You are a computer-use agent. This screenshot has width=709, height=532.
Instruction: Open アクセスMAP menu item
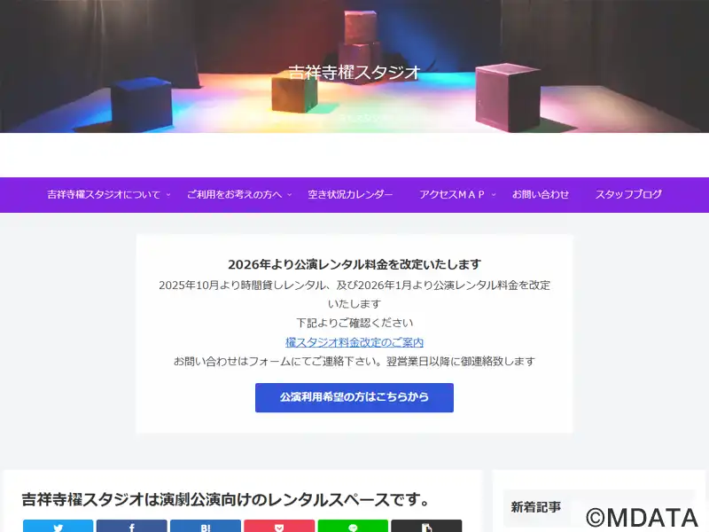point(452,195)
